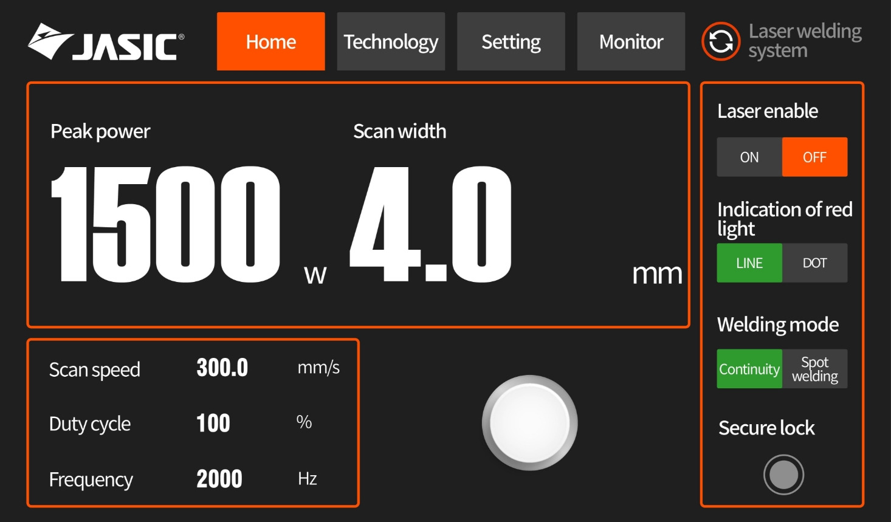Open the Home tab

(x=271, y=41)
